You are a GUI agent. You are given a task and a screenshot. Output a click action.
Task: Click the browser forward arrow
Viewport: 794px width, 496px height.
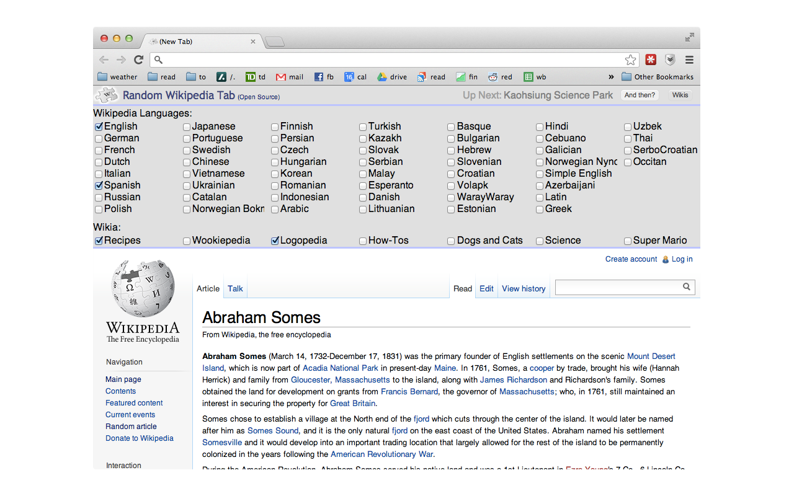[x=121, y=60]
